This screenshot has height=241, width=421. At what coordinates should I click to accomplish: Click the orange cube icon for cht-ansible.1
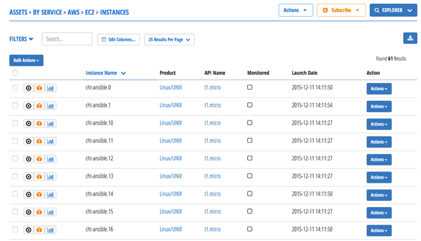(39, 106)
